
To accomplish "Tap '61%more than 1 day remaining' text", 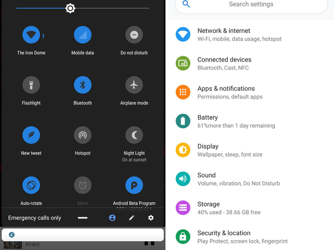I will pyautogui.click(x=236, y=126).
